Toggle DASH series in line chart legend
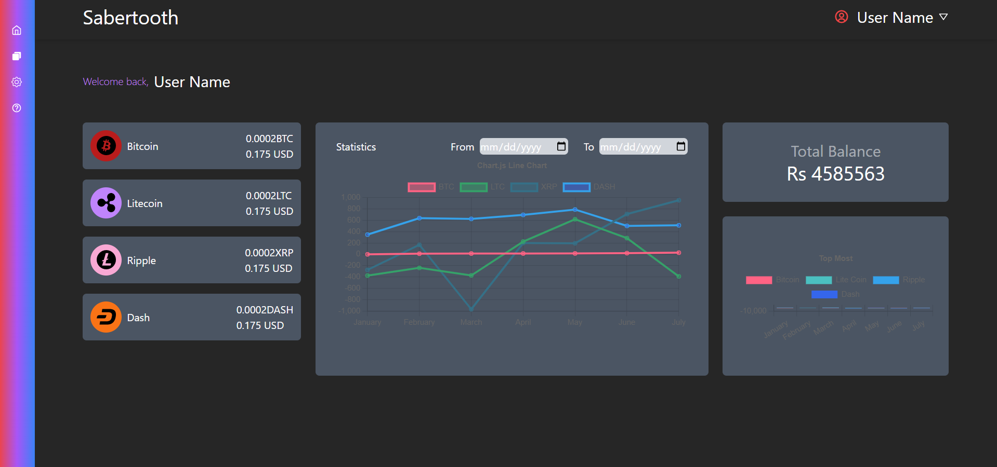 (589, 187)
